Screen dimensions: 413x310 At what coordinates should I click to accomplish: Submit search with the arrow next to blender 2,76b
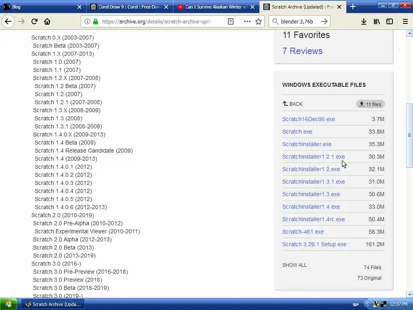point(324,22)
